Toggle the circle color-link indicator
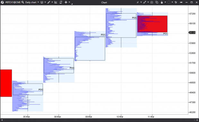Screen dimensions: 199x122 pos(169,2)
